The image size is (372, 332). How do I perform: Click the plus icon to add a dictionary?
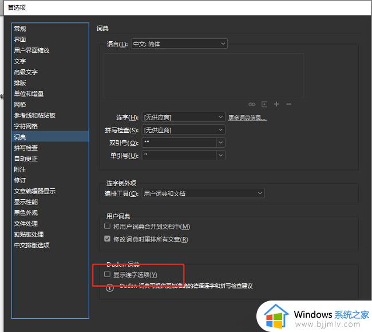pos(276,104)
